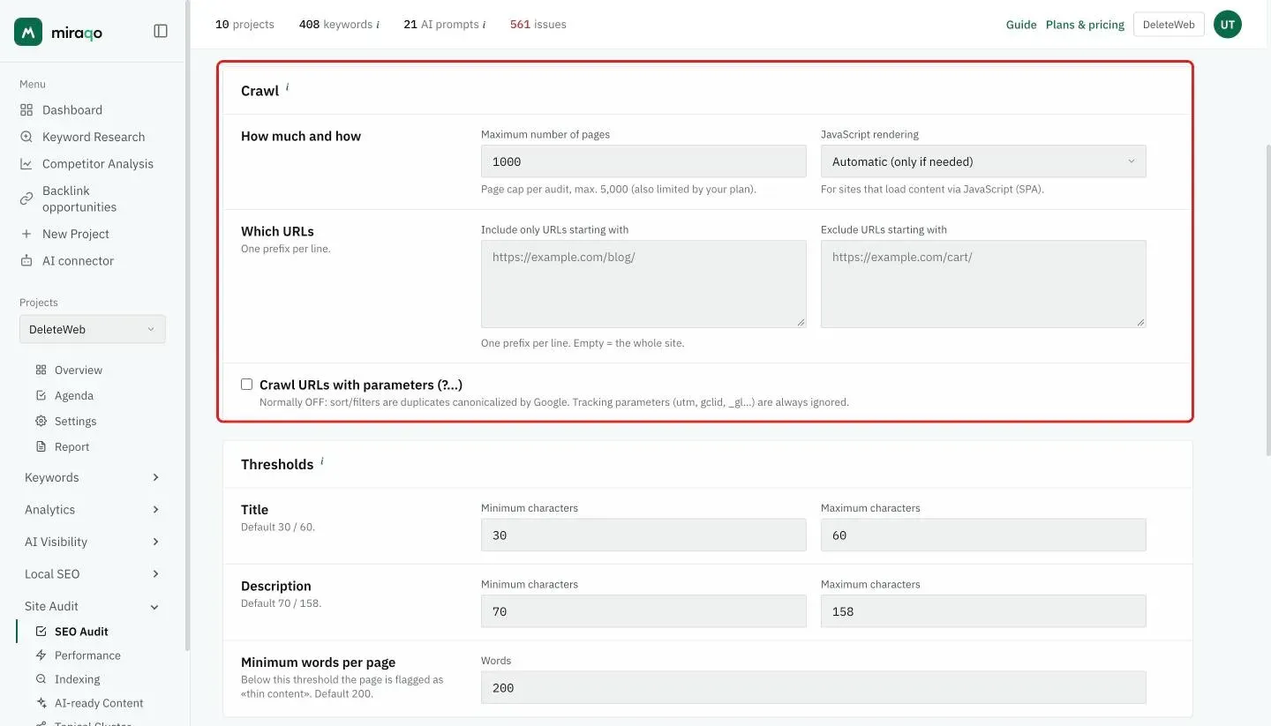Click the AI-ready Content sparkle icon
The height and width of the screenshot is (726, 1271).
coord(41,703)
